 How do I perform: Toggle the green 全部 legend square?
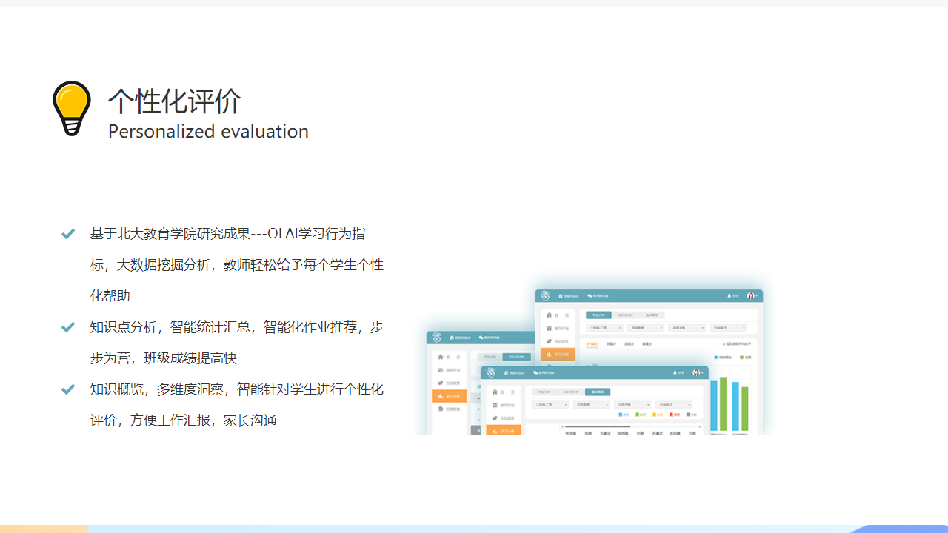(x=741, y=357)
